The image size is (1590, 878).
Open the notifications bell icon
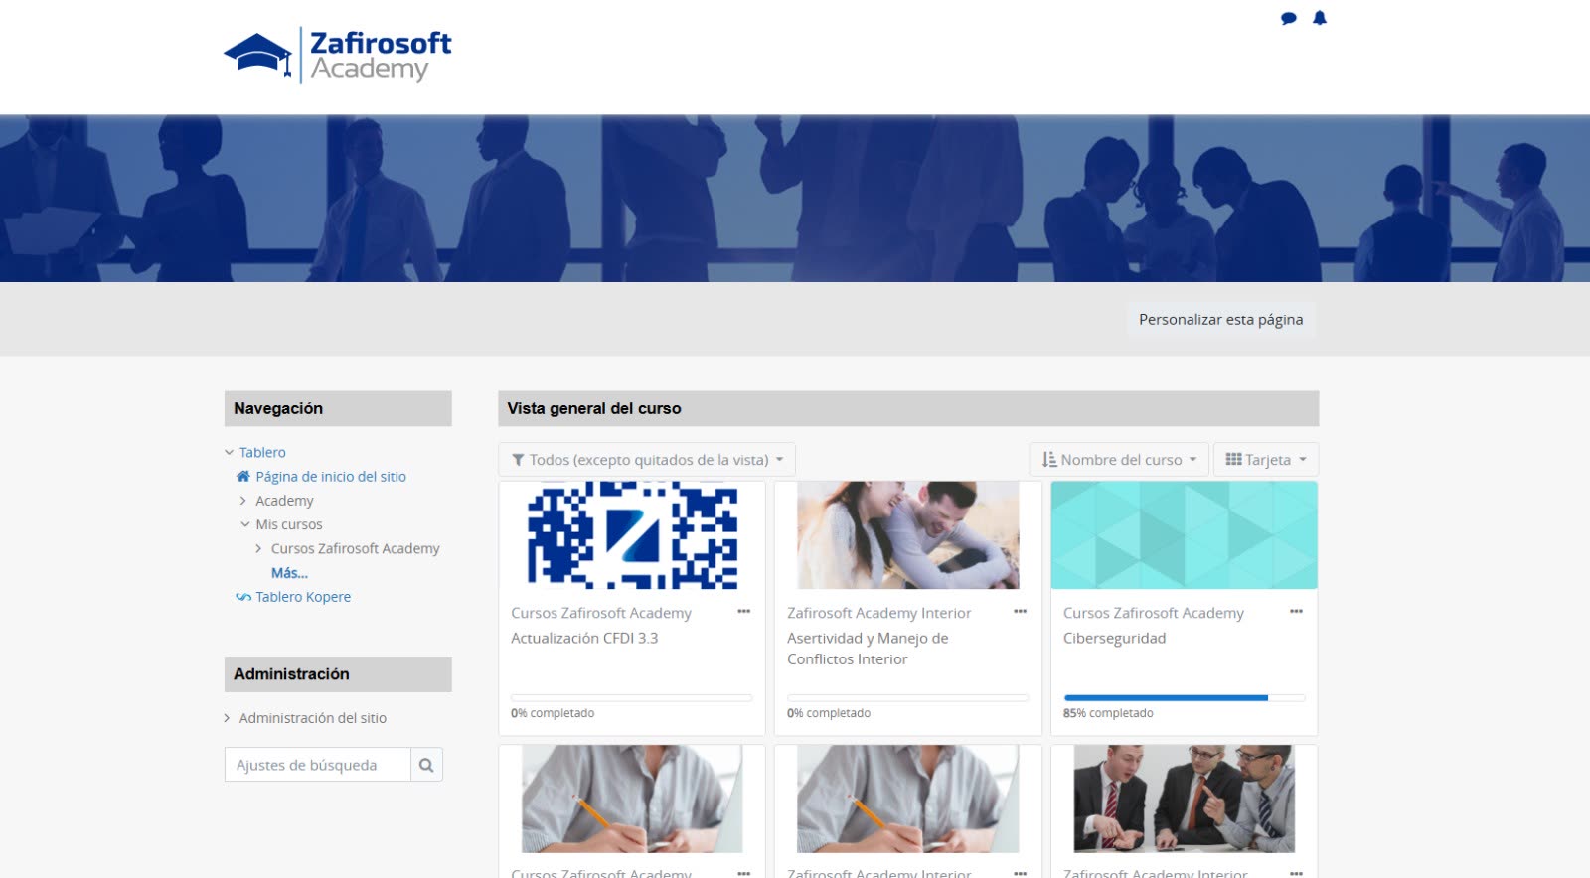(1320, 18)
